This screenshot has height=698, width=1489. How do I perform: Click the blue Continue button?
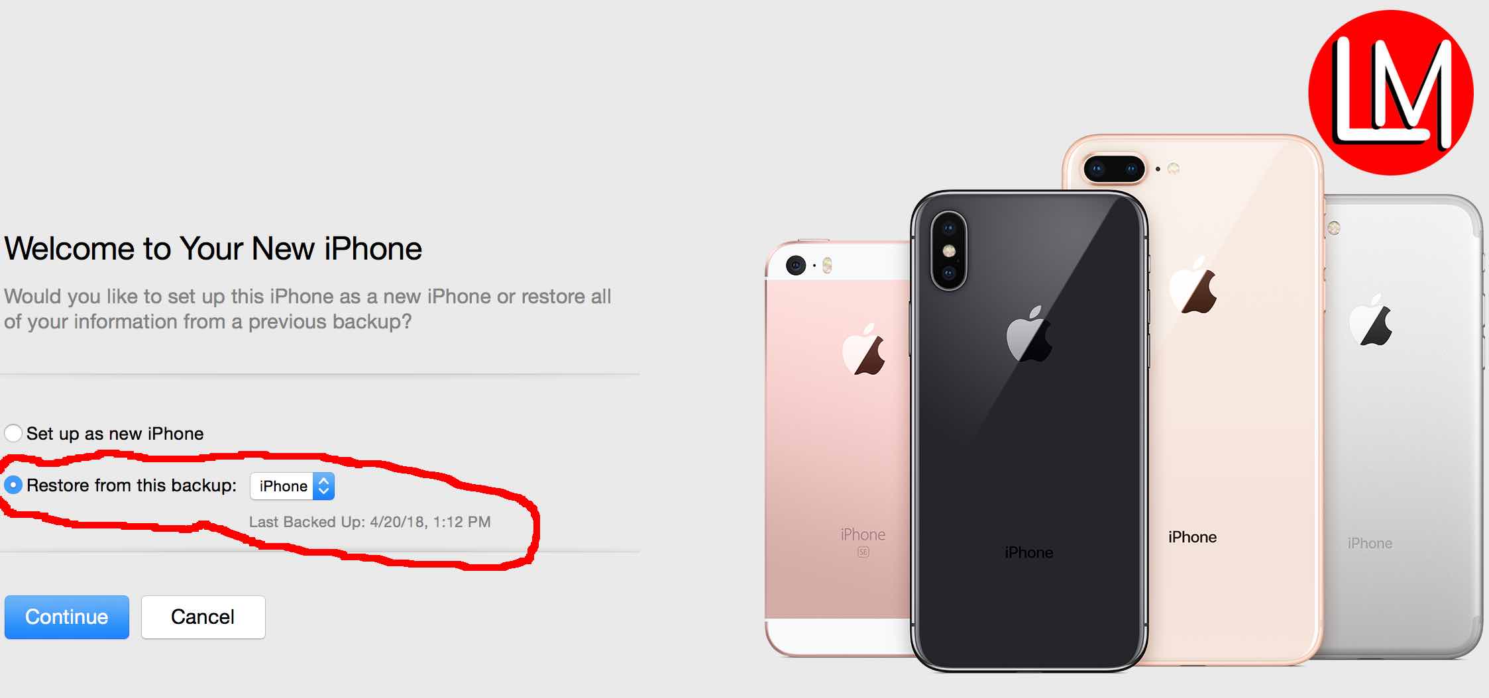[67, 617]
